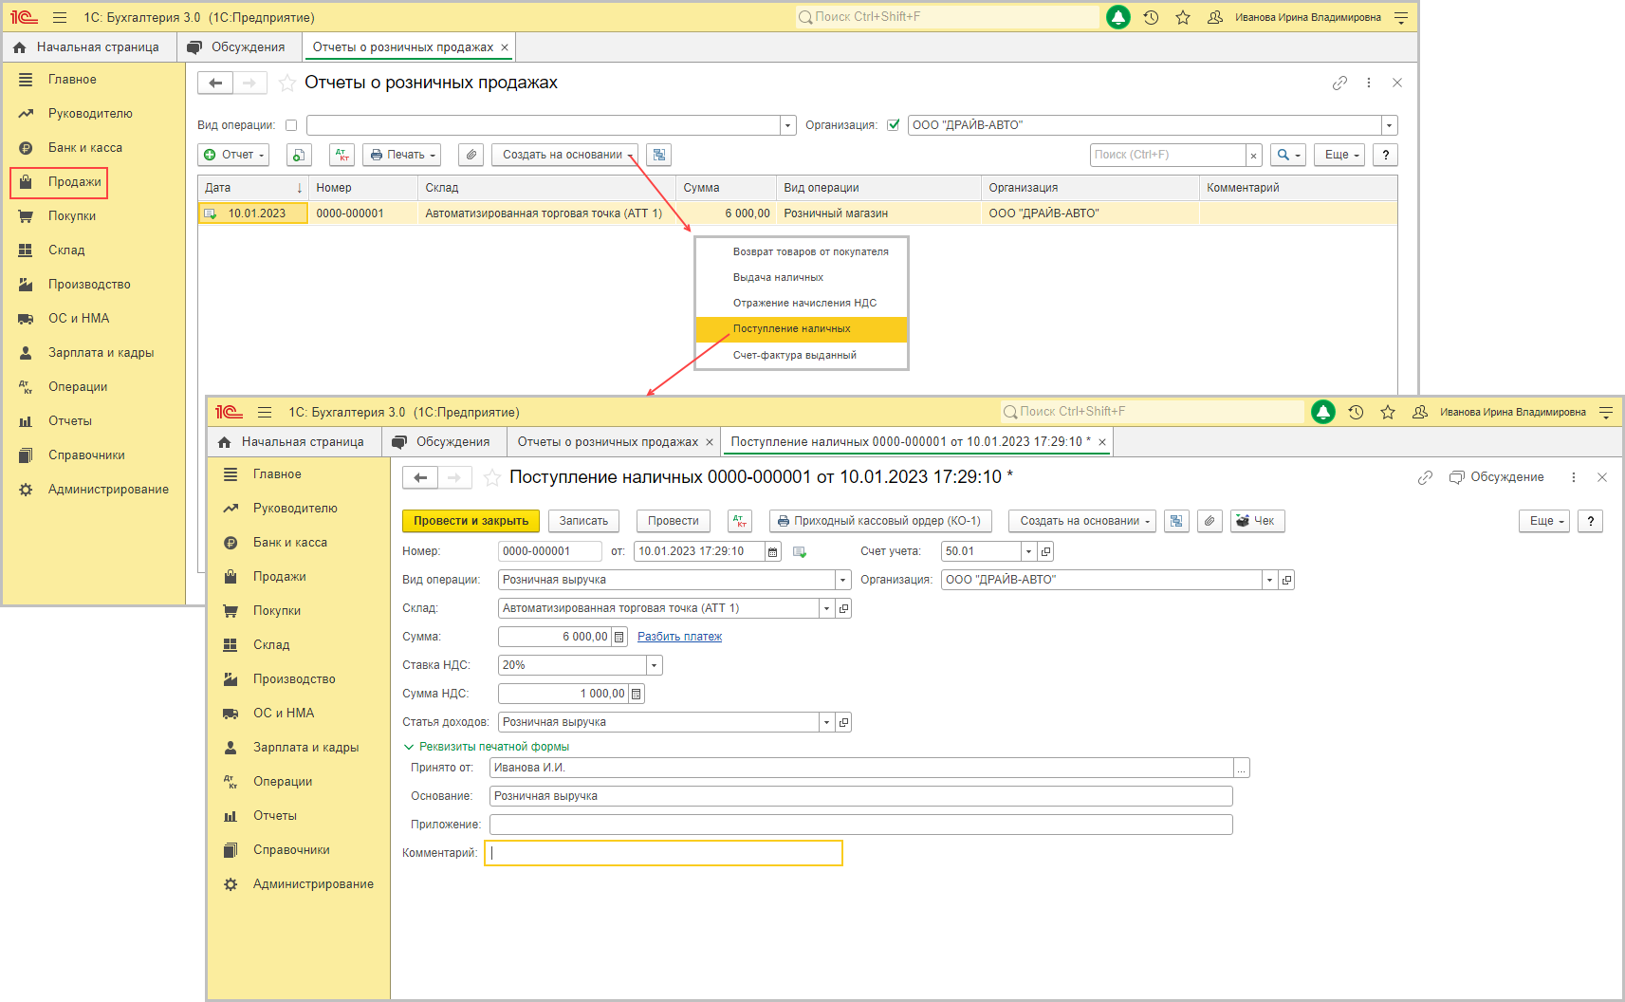1625x1002 pixels.
Task: Open Статья доходов item form button
Action: click(843, 722)
